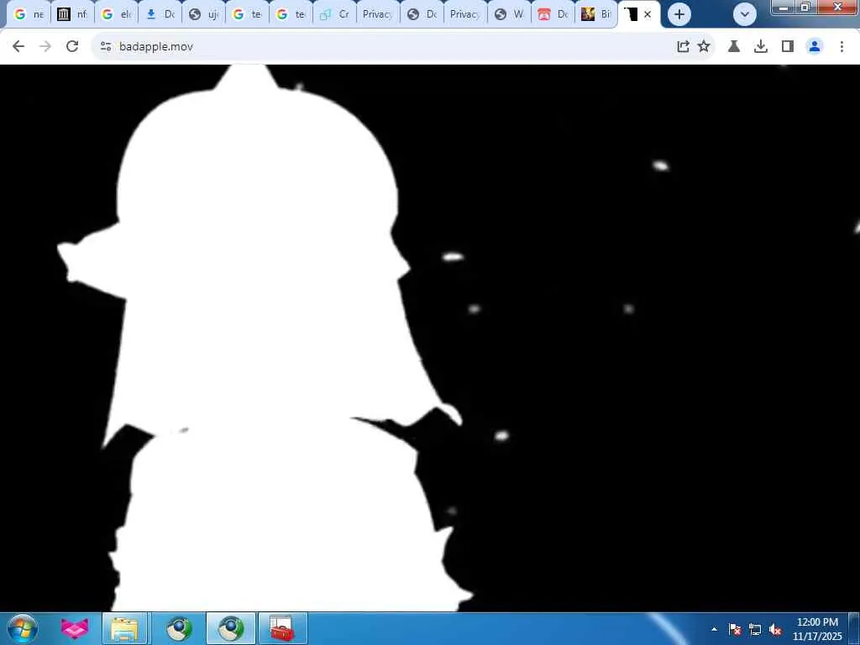The height and width of the screenshot is (645, 860).
Task: Show hidden system tray icons arrow
Action: pos(714,629)
